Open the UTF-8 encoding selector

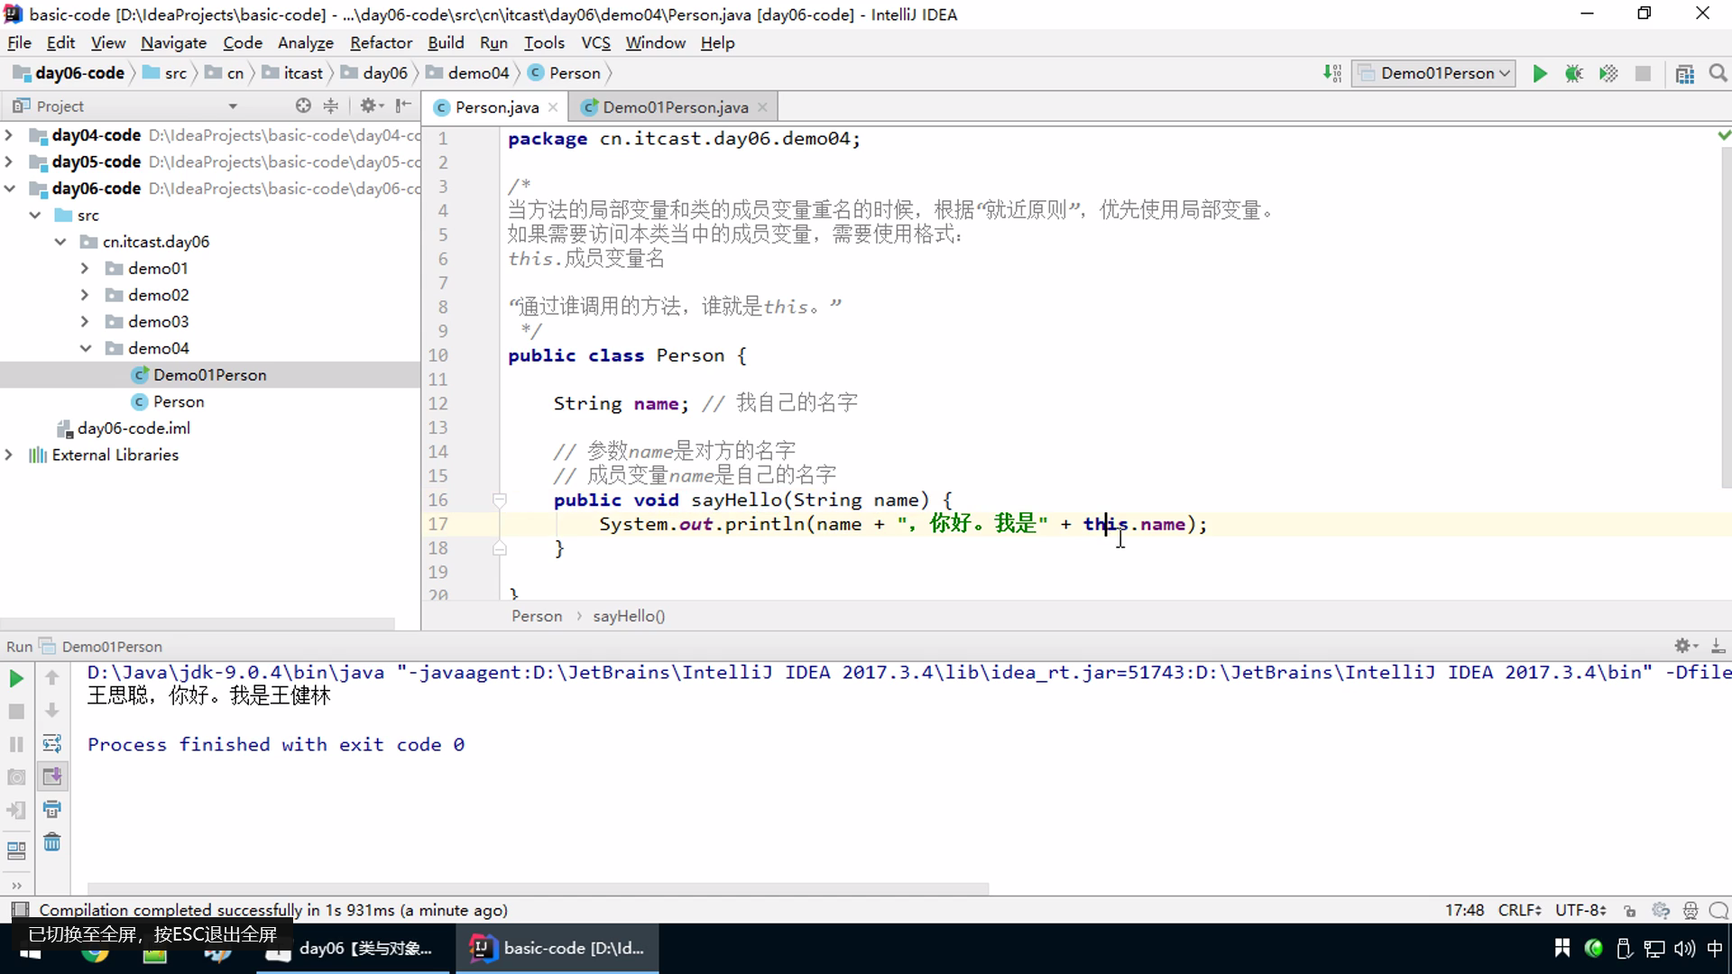pos(1580,910)
